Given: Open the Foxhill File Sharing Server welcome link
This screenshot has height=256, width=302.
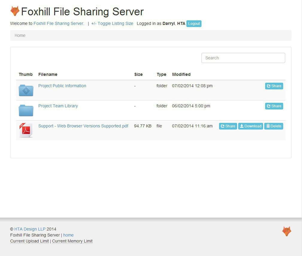Looking at the screenshot, I should coord(59,23).
